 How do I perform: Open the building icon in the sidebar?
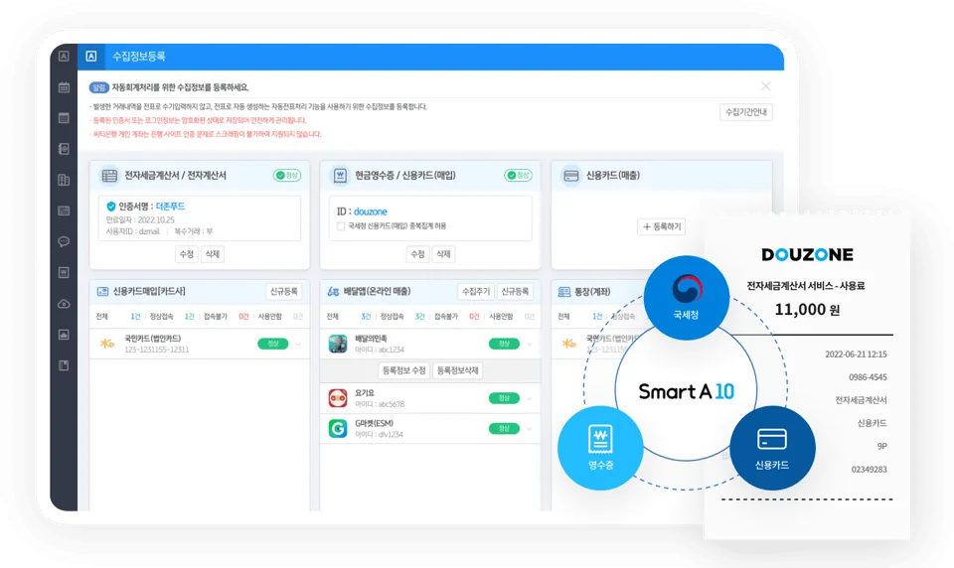64,180
